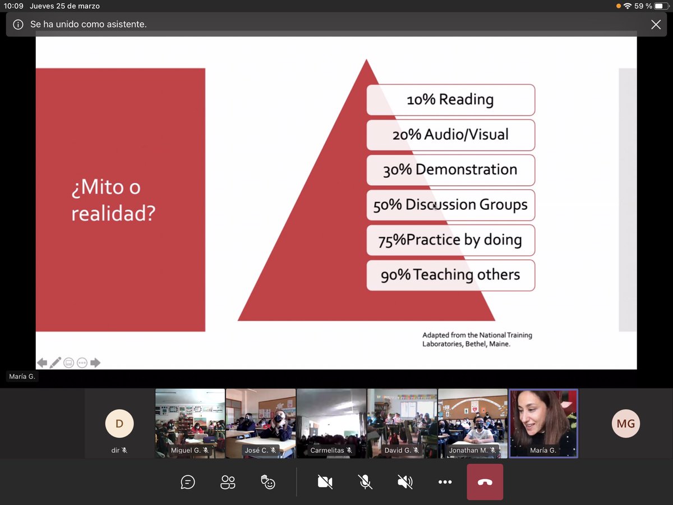
Task: Click the '10% Reading' box
Action: tap(451, 100)
